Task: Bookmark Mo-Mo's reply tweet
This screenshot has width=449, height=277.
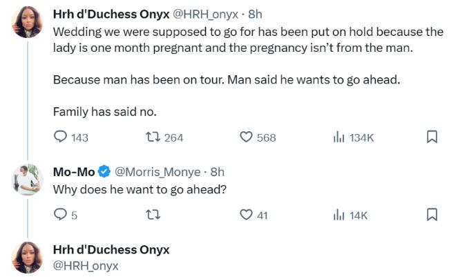Action: [432, 215]
